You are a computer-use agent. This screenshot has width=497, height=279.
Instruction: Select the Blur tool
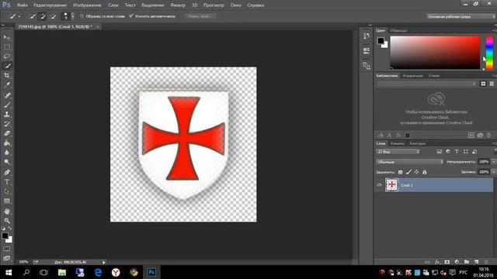(x=7, y=153)
